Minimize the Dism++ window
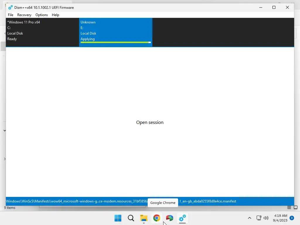Viewport: 300px width, 225px height. [x=260, y=7]
